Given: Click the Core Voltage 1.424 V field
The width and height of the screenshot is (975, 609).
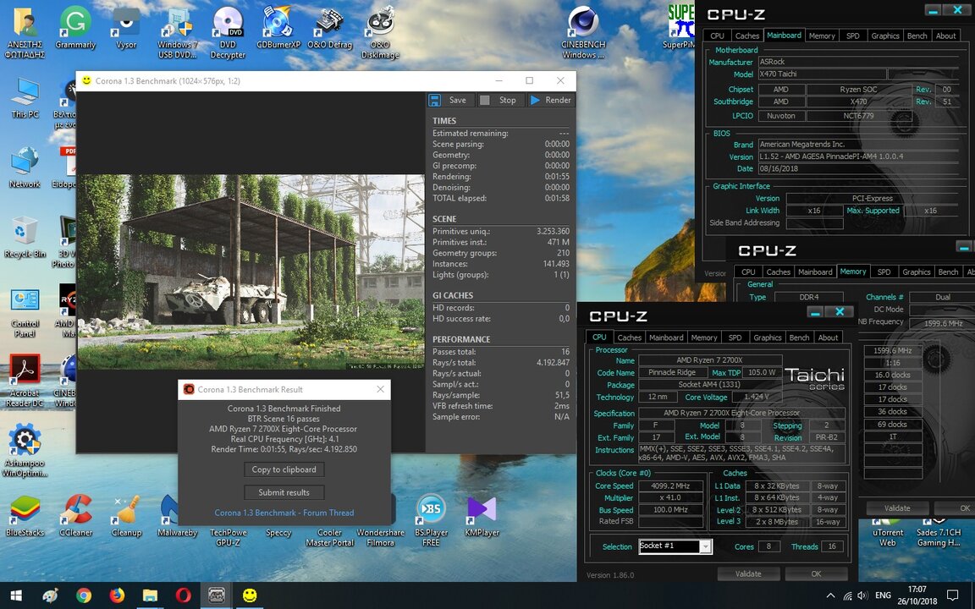Looking at the screenshot, I should (x=756, y=397).
